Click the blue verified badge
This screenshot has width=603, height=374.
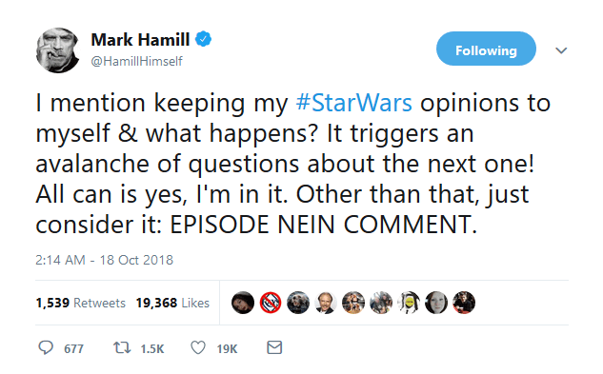click(x=204, y=39)
